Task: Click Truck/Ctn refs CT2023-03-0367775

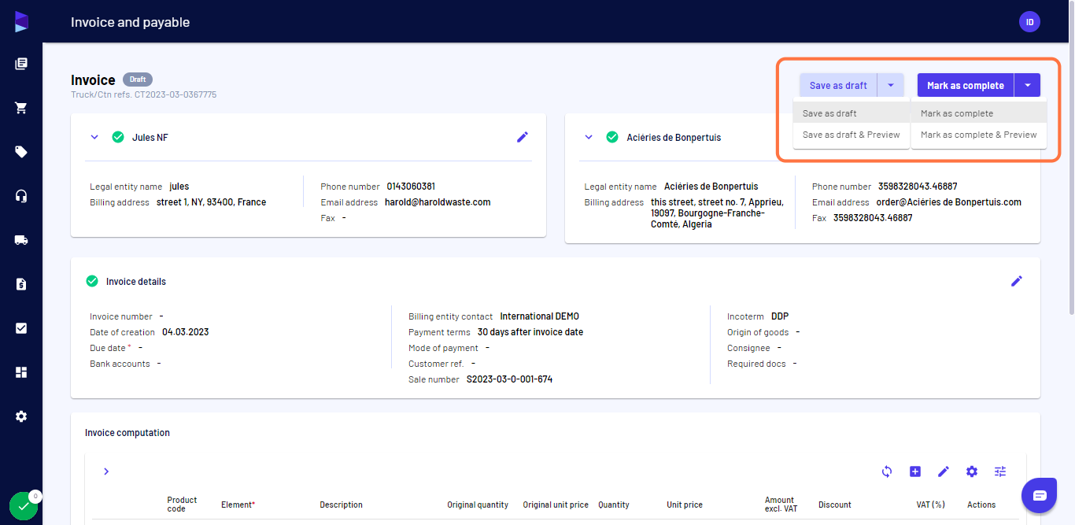Action: (x=143, y=94)
